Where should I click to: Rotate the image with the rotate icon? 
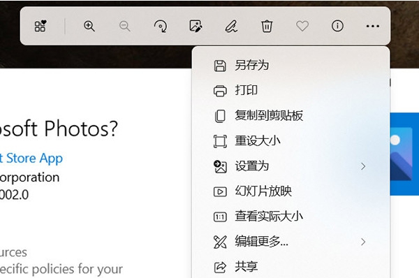click(161, 27)
